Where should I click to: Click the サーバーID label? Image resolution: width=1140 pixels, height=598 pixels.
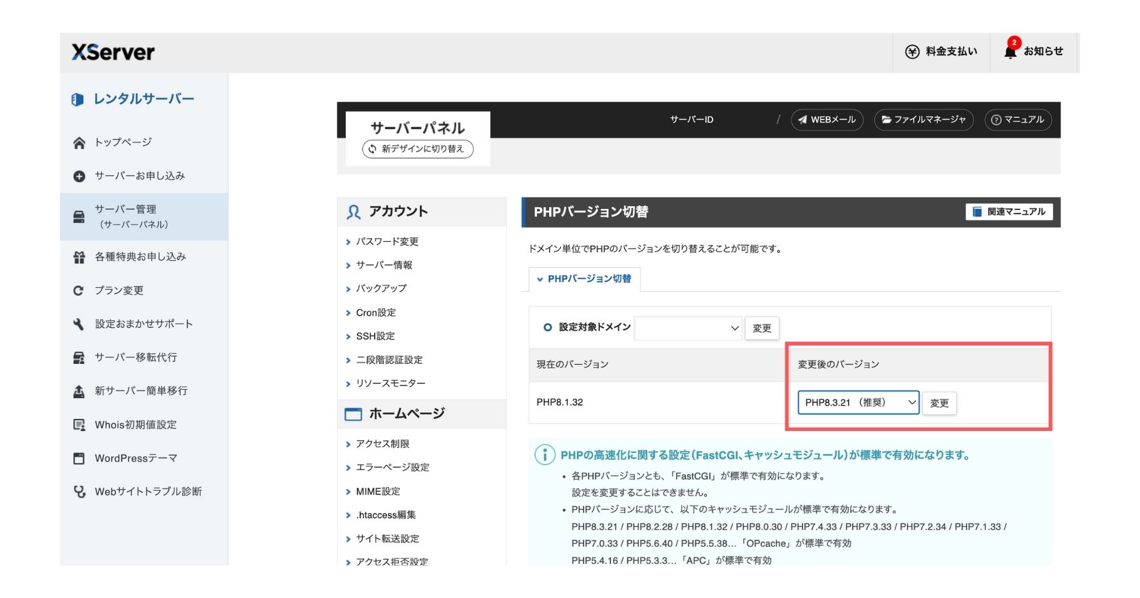pyautogui.click(x=692, y=120)
